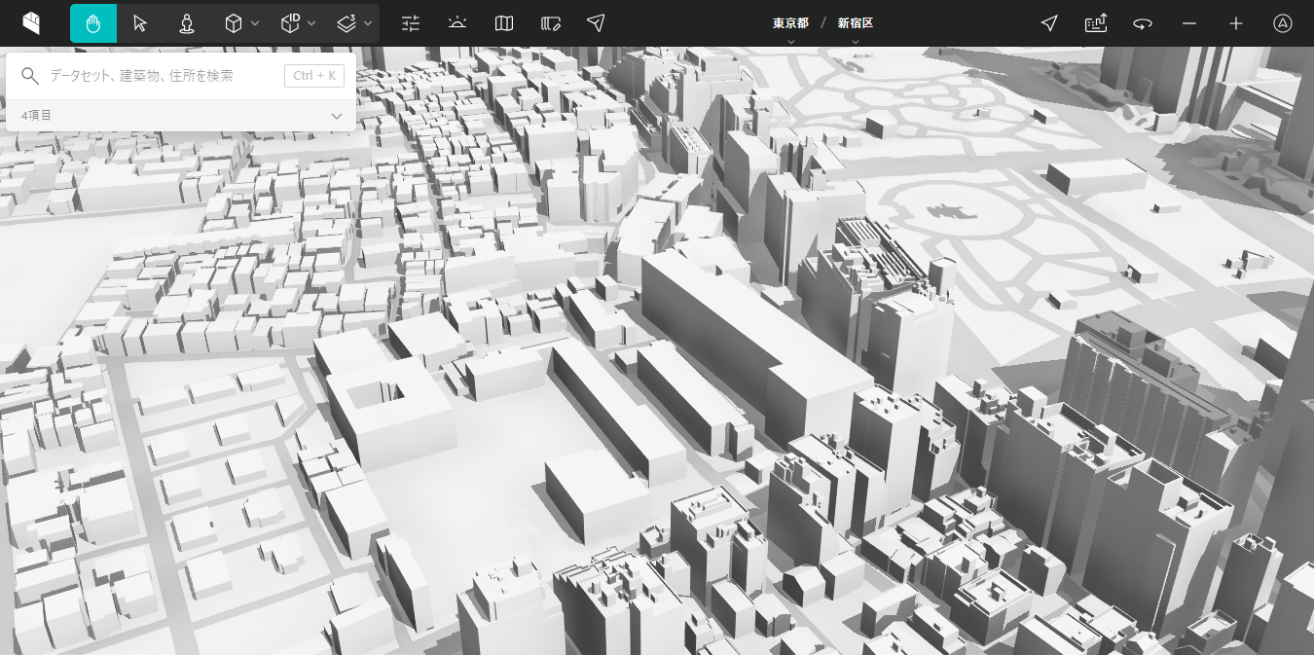
Task: Open the sliders settings panel
Action: (411, 23)
